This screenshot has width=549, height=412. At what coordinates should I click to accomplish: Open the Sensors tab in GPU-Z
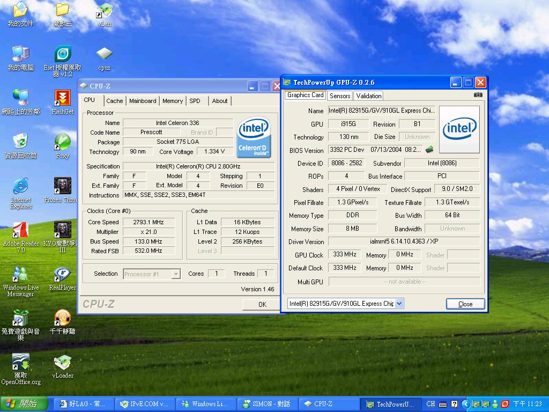[339, 96]
